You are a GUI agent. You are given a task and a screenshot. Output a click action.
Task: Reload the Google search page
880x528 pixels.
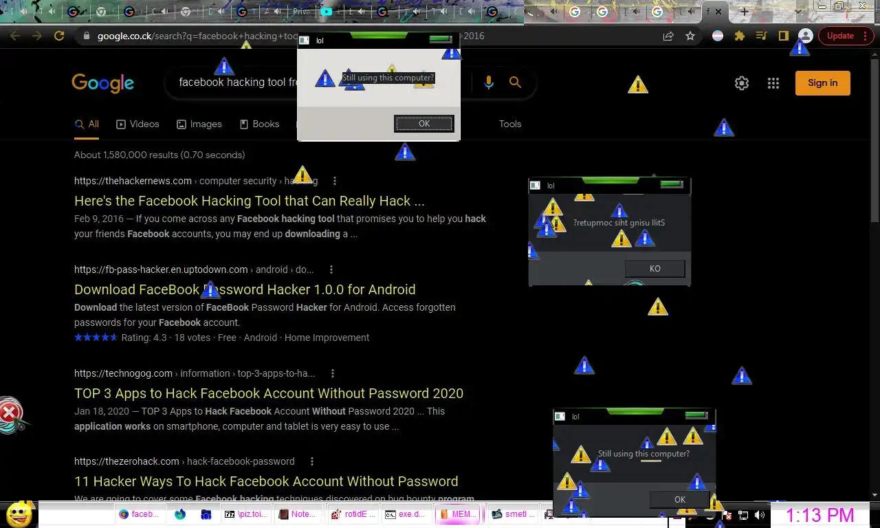point(59,36)
